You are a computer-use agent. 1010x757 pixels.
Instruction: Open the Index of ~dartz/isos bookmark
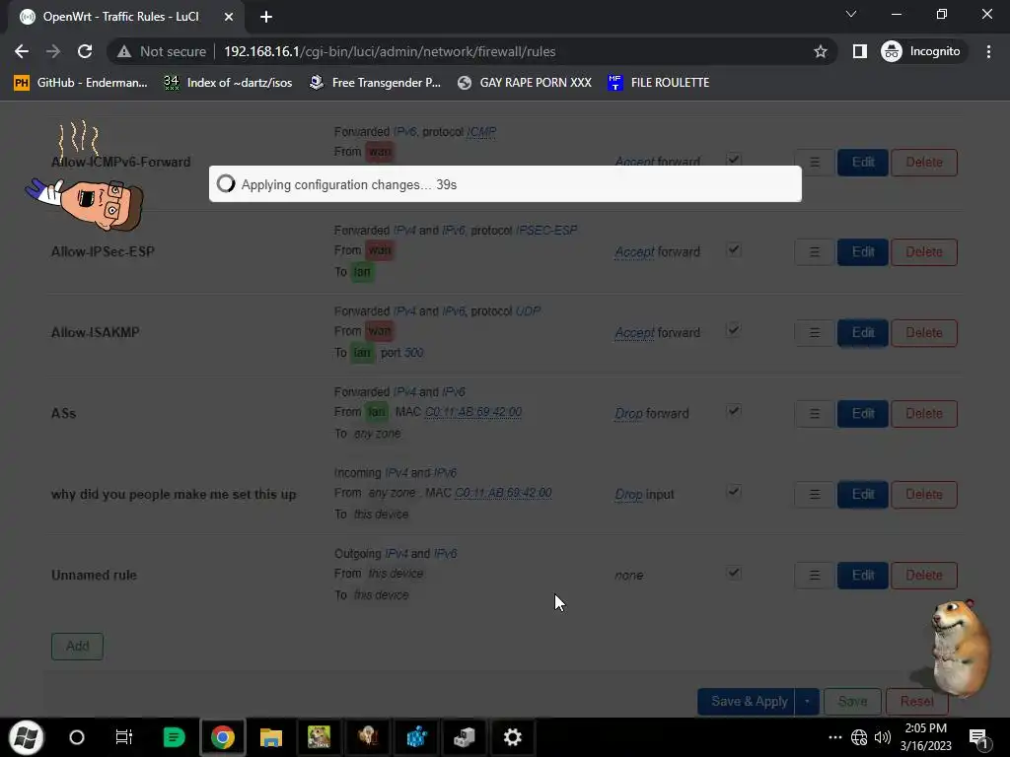point(228,83)
